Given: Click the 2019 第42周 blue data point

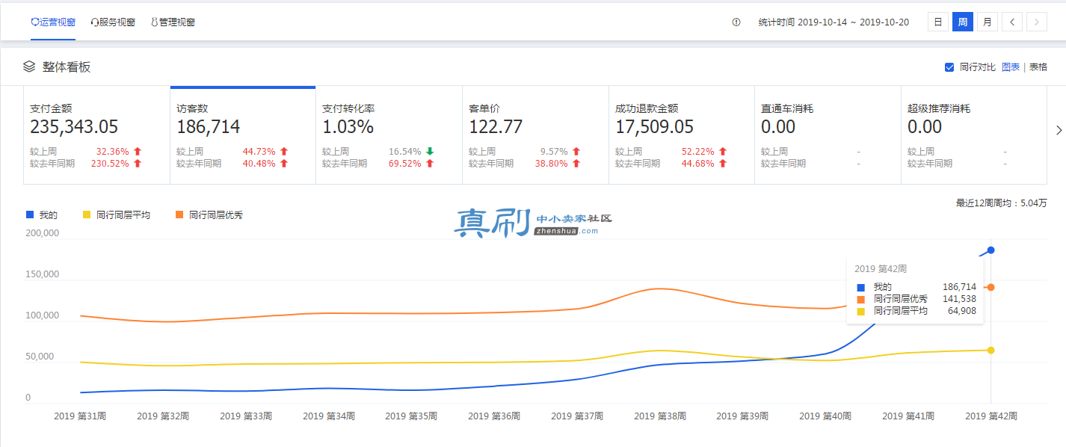Looking at the screenshot, I should tap(990, 250).
